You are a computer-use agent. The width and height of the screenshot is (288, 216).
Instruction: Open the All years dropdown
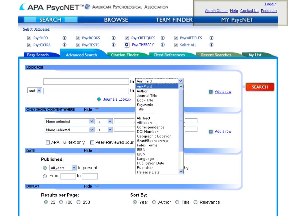click(x=63, y=168)
